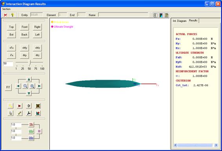222x151 pixels.
Task: Toggle the My moment component button
Action: click(31, 131)
